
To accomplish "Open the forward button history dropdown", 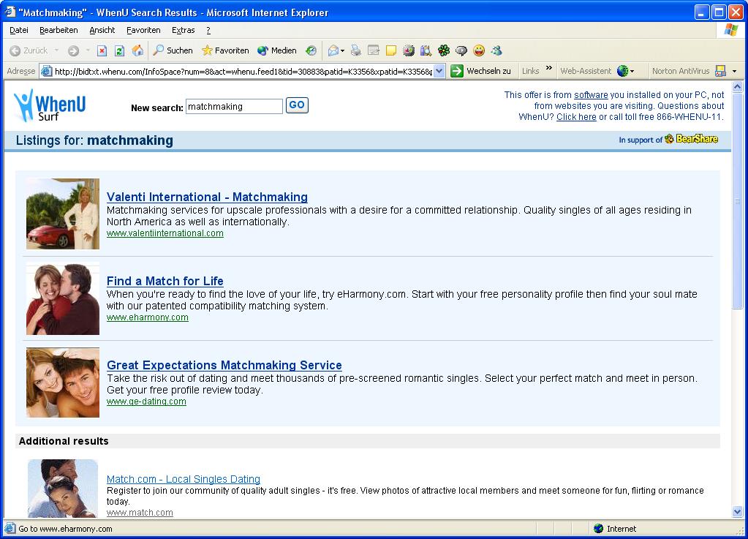I will point(88,50).
